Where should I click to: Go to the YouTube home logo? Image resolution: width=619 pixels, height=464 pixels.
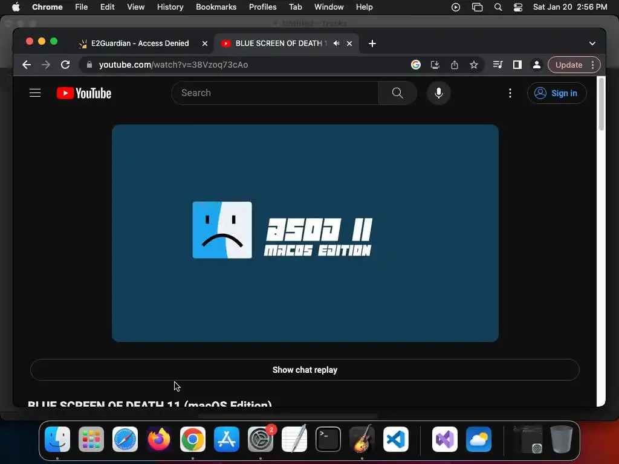coord(84,93)
